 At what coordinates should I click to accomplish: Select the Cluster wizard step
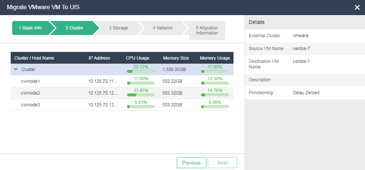[74, 28]
